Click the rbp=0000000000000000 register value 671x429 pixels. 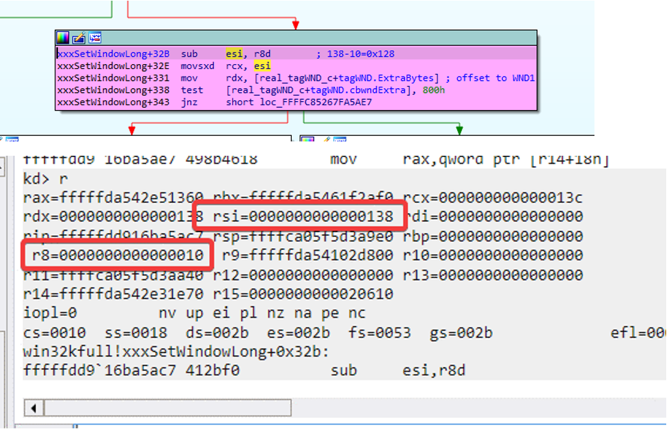pos(493,236)
